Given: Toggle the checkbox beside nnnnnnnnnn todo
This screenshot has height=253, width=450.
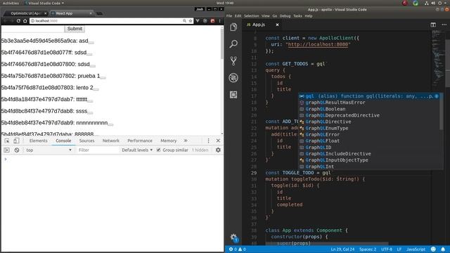Looking at the screenshot, I should [x=110, y=124].
